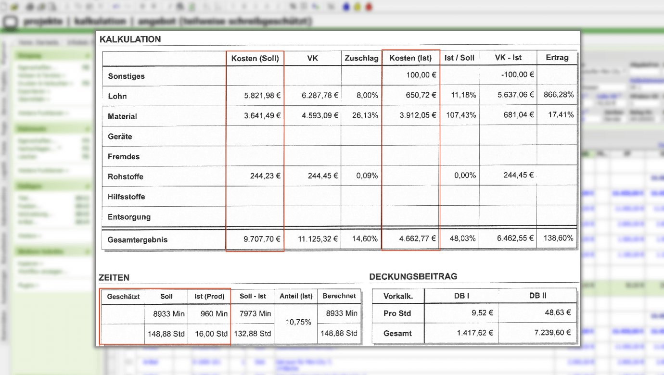Image resolution: width=664 pixels, height=375 pixels.
Task: Select the 'Kosten (Ist)' column header
Action: click(410, 58)
